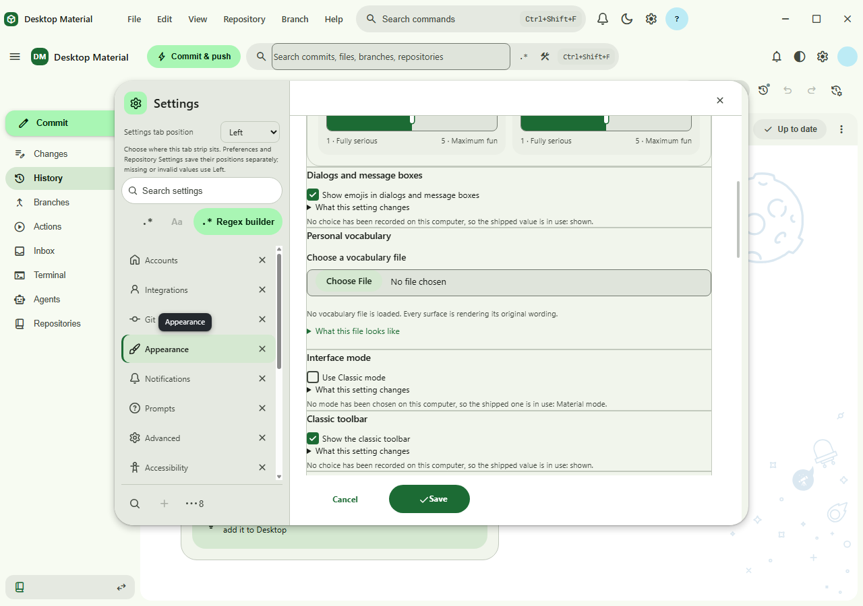Screen dimensions: 863x606
Task: Open the hamburger navigation menu
Action: coord(15,57)
